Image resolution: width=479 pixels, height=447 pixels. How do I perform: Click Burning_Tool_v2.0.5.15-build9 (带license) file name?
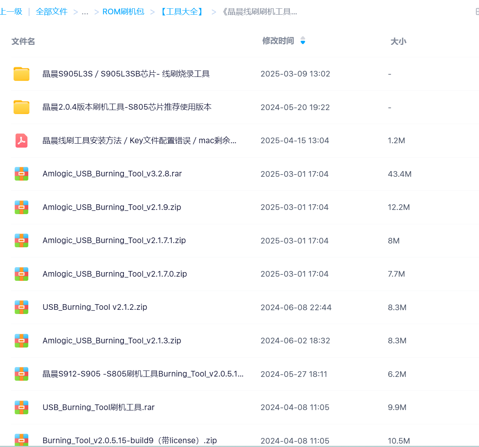[x=129, y=440]
